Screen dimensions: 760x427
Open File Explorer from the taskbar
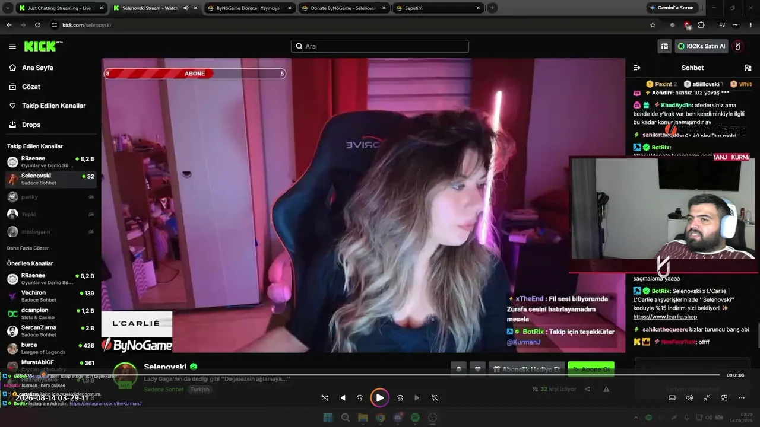pyautogui.click(x=363, y=418)
